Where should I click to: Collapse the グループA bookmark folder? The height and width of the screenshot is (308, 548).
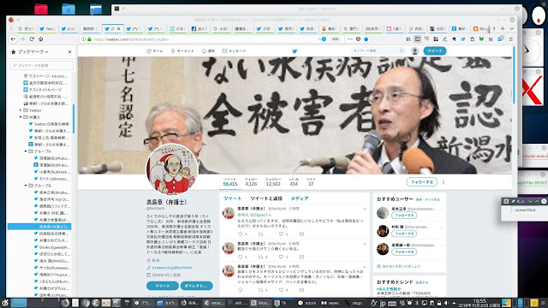coord(26,151)
